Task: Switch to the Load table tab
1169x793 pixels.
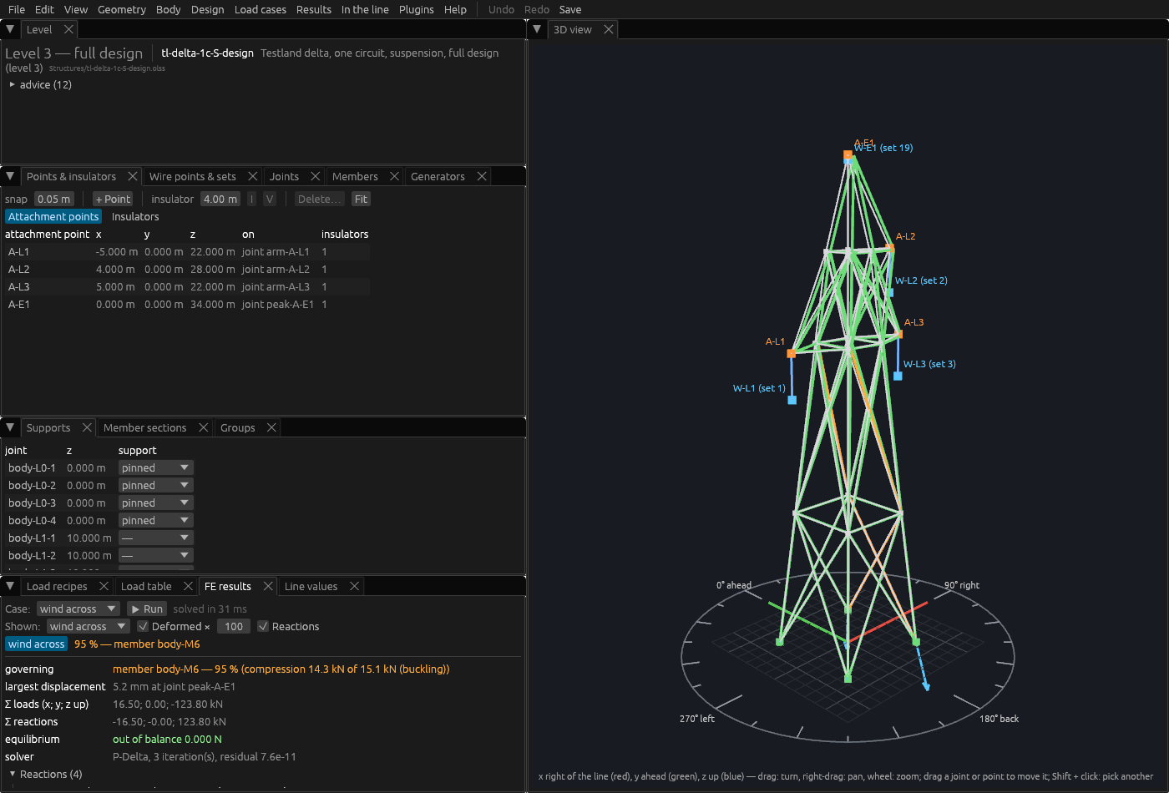Action: pyautogui.click(x=146, y=586)
